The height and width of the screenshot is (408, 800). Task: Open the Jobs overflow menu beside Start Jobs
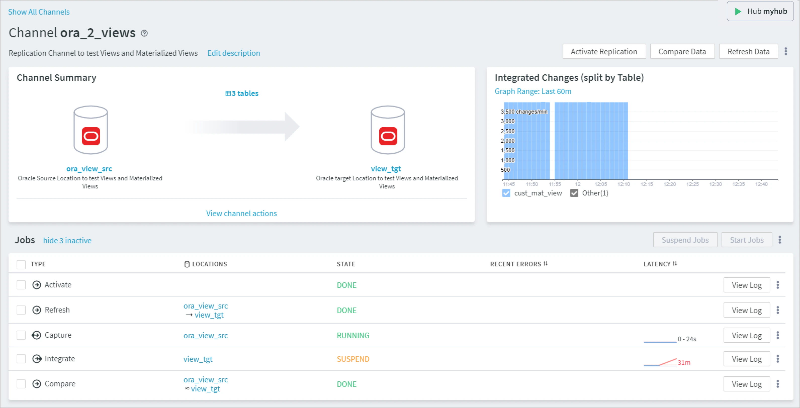click(x=780, y=239)
